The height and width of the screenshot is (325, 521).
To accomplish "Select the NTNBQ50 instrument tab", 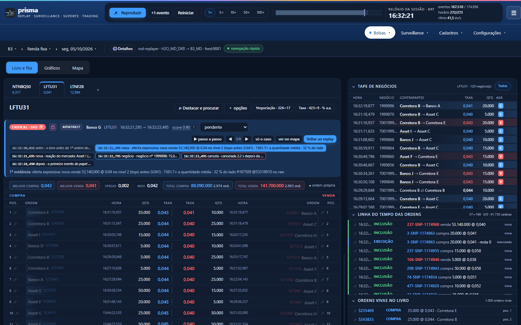I will point(22,89).
